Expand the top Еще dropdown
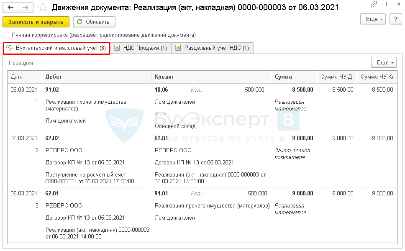 (x=373, y=19)
